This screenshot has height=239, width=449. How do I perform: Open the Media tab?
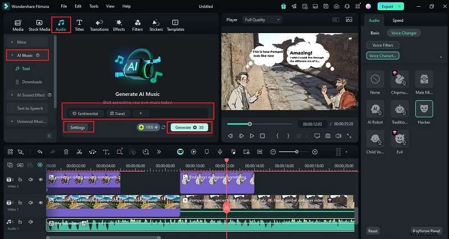click(18, 25)
